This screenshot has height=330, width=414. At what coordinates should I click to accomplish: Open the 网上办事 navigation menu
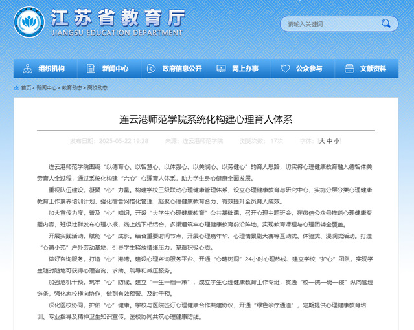point(245,69)
